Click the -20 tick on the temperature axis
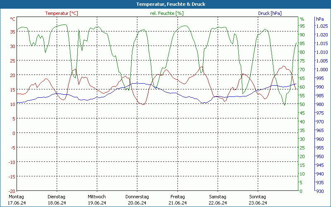Viewport: 331px width, 207px height. (x=12, y=191)
